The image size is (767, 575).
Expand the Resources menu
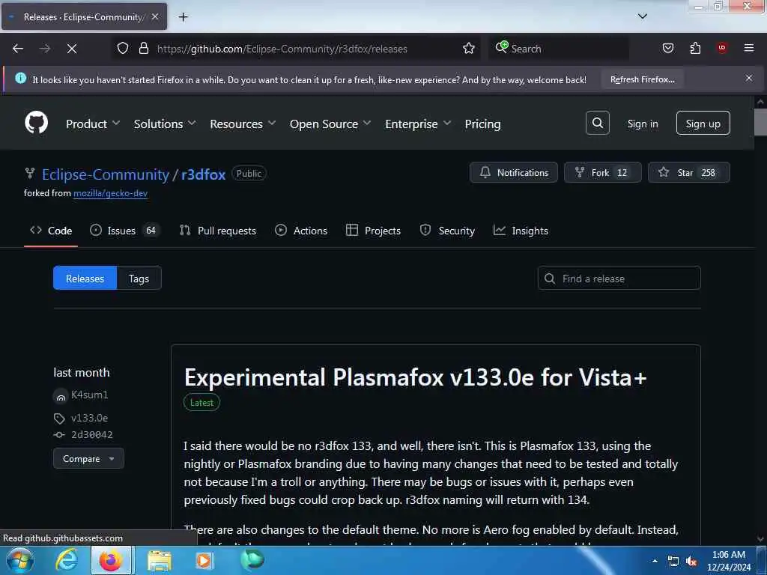(243, 124)
